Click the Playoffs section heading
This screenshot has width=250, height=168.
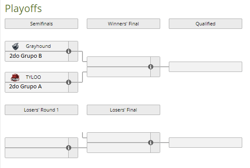[x=23, y=9]
